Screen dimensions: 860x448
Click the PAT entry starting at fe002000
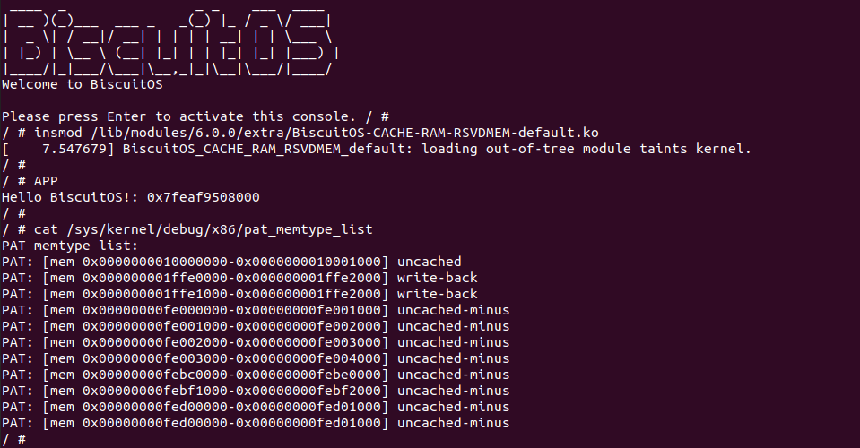256,342
